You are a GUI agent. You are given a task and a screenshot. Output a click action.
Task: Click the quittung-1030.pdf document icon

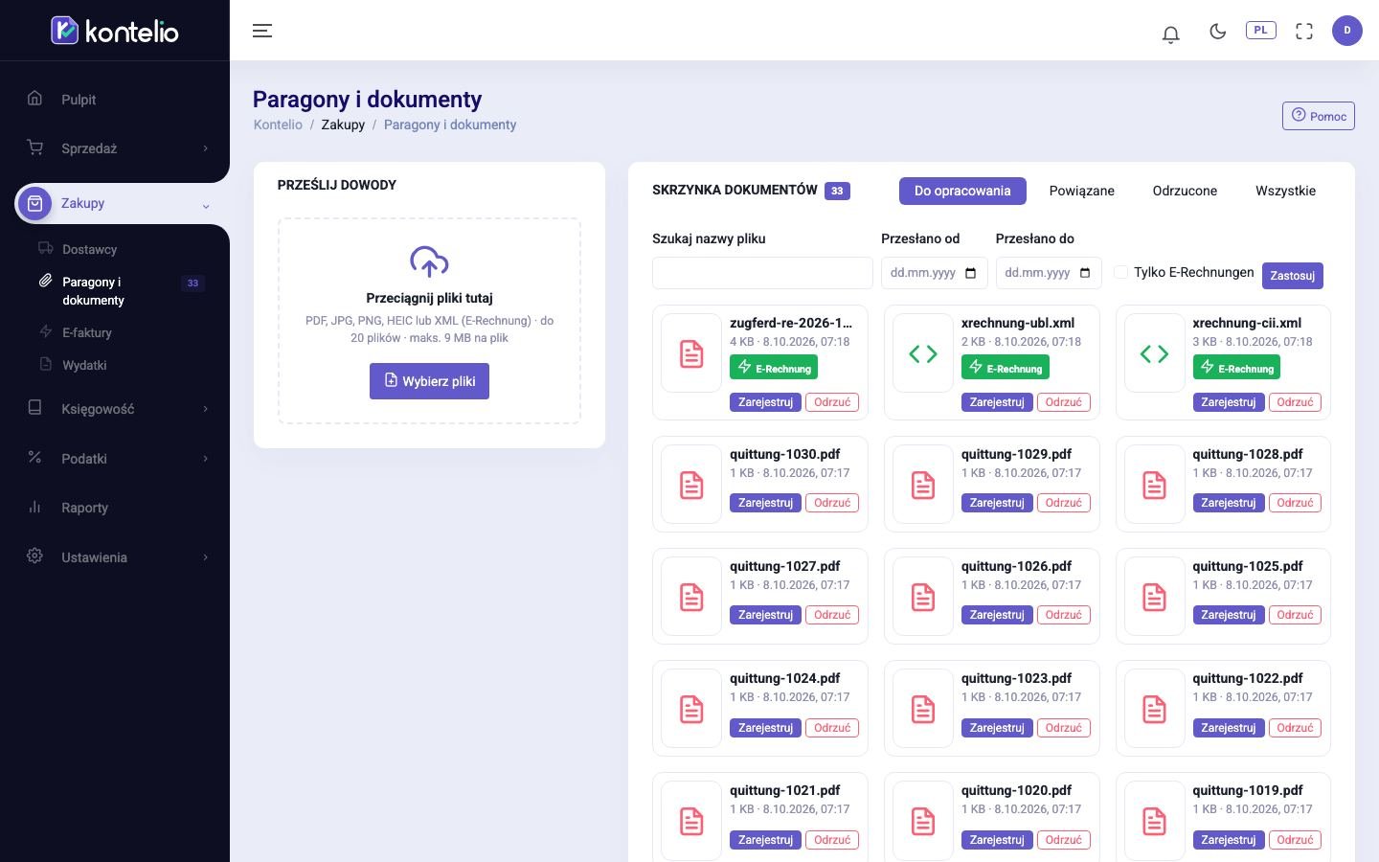pos(691,486)
